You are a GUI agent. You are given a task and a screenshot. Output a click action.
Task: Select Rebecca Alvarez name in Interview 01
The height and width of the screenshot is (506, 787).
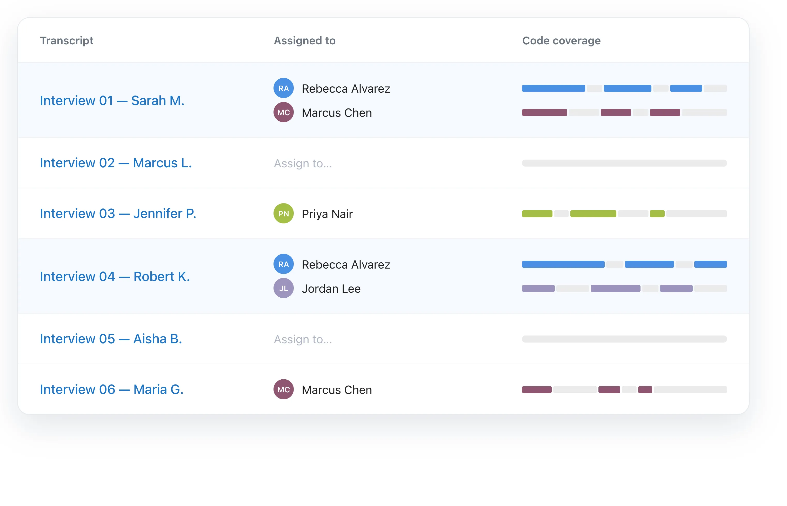click(346, 88)
